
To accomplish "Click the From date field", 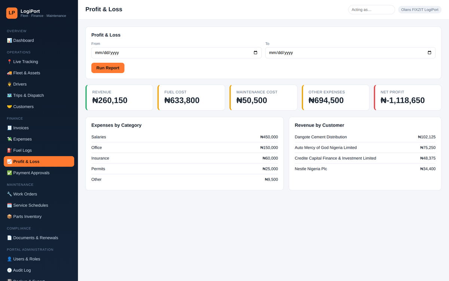I will pyautogui.click(x=176, y=53).
